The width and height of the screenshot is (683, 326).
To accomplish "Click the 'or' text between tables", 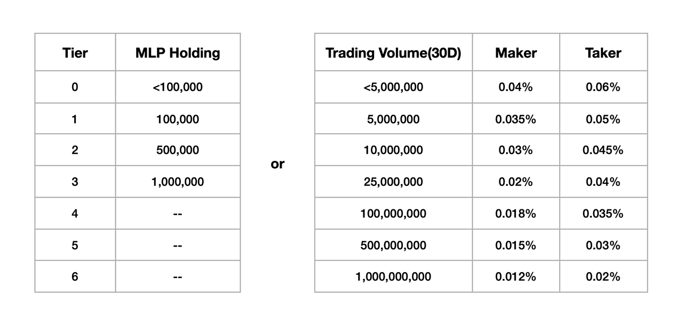I will (x=277, y=164).
